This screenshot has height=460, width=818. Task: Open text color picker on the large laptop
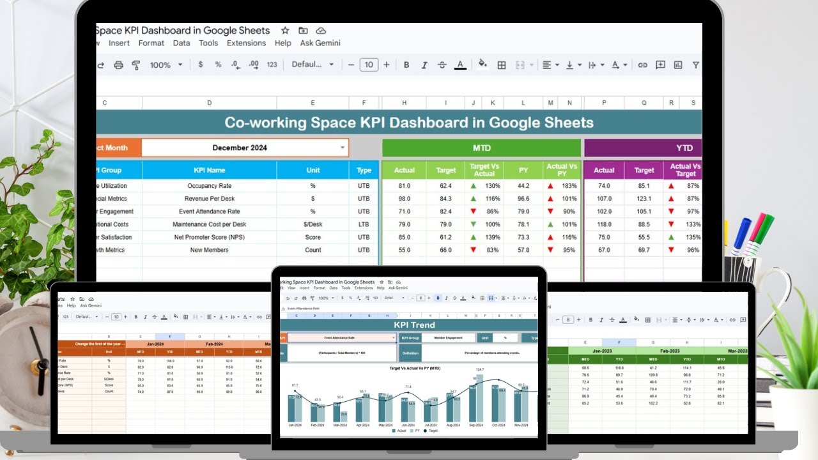(459, 65)
